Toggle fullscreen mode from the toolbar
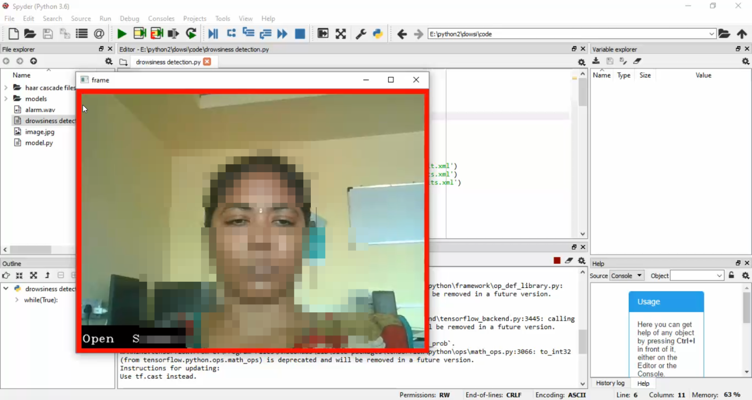Screen dimensions: 752x400 point(340,34)
